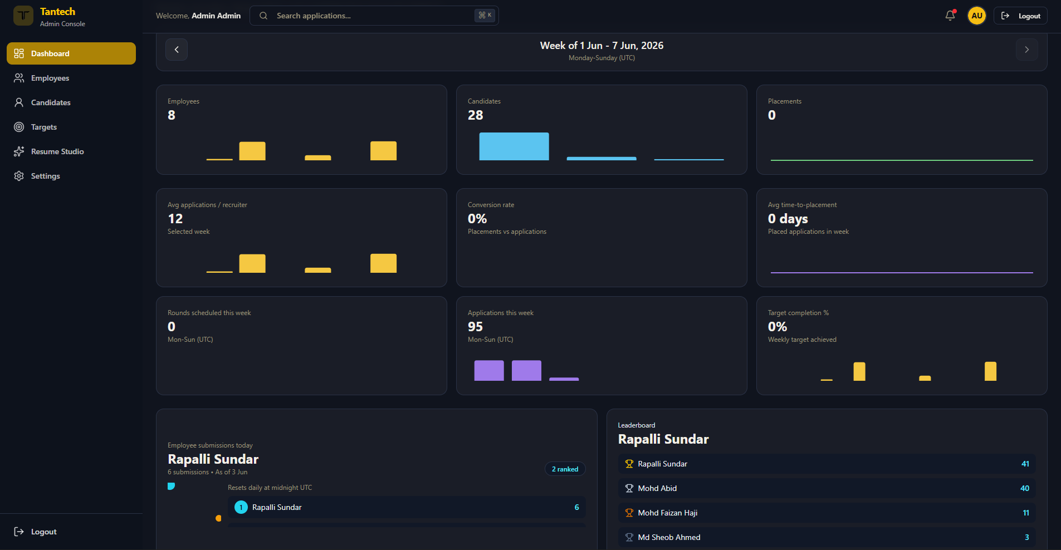Image resolution: width=1061 pixels, height=550 pixels.
Task: Go to previous week with left chevron
Action: pyautogui.click(x=177, y=50)
